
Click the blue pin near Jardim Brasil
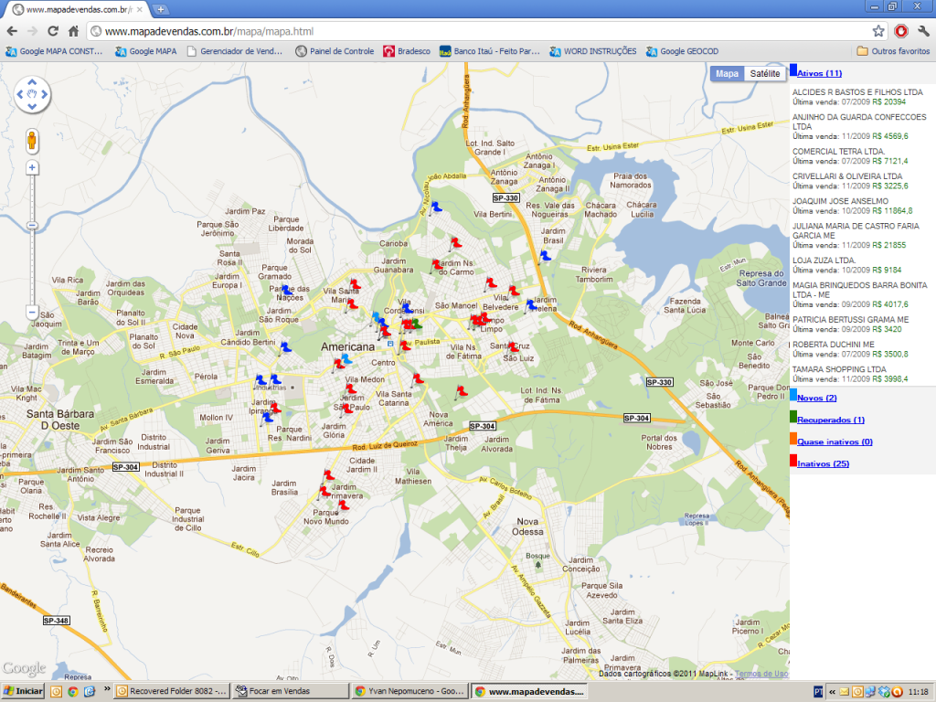coord(545,256)
